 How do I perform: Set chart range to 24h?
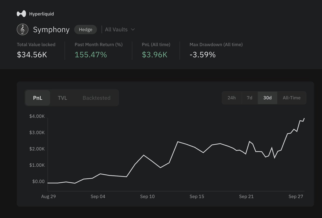point(232,98)
